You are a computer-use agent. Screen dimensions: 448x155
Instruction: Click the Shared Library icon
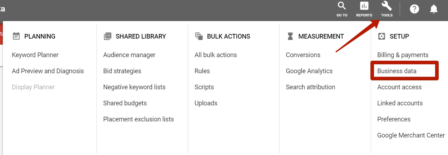click(x=107, y=36)
